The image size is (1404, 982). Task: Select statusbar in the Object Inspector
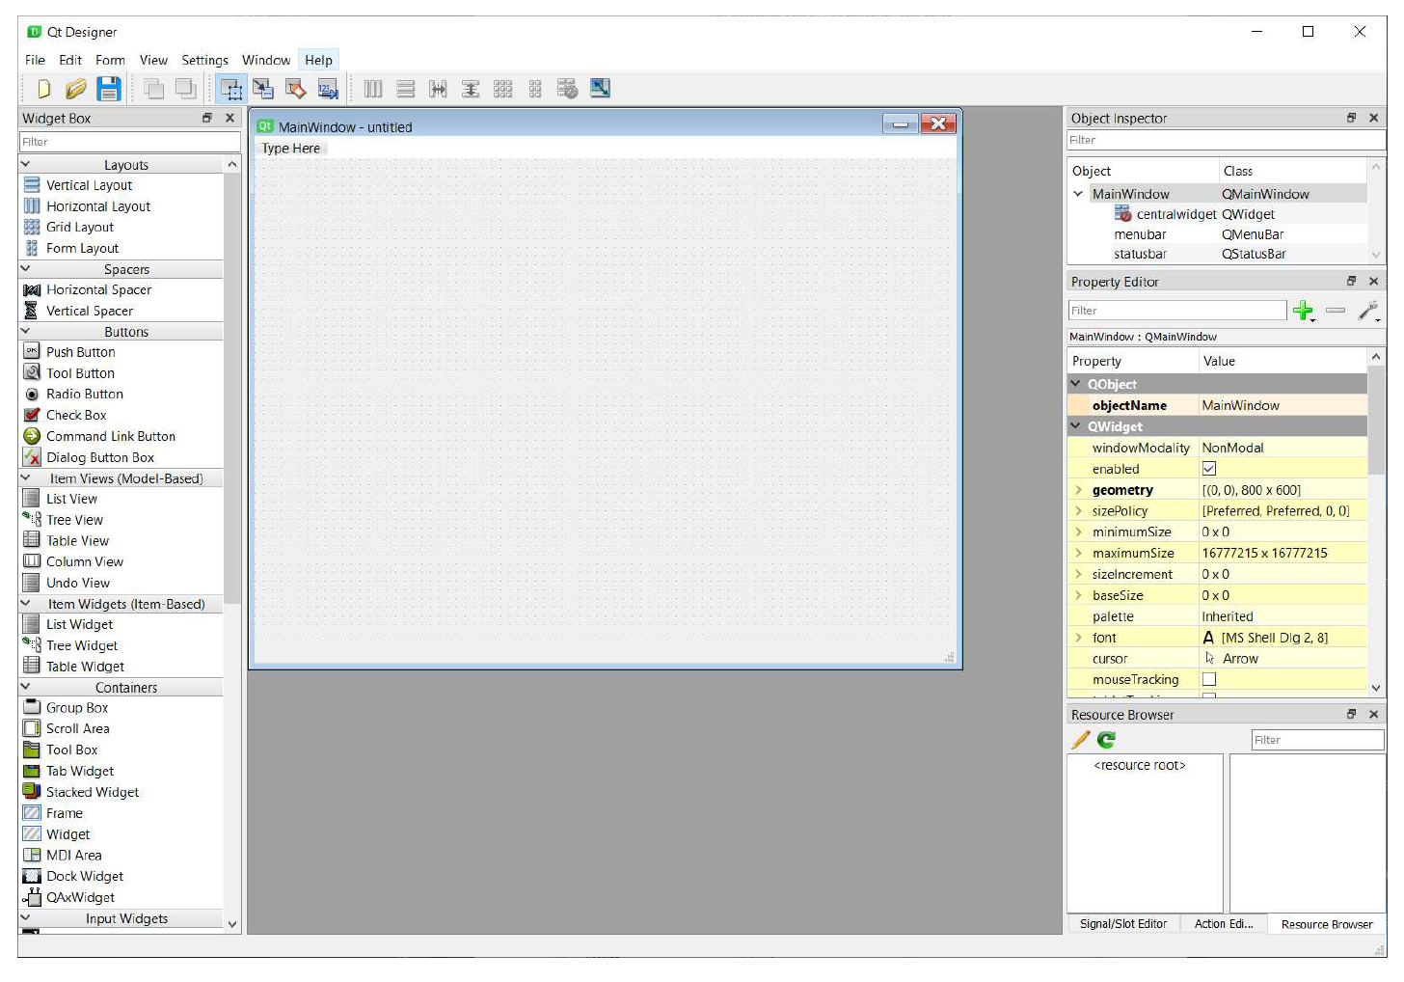pyautogui.click(x=1140, y=254)
